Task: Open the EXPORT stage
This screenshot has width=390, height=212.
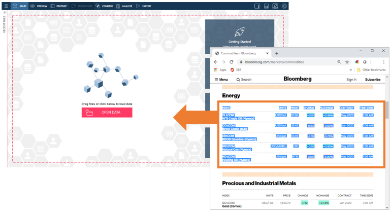Action: (x=144, y=6)
